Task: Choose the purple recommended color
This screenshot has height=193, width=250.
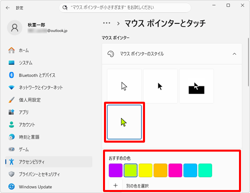Action: point(115,171)
